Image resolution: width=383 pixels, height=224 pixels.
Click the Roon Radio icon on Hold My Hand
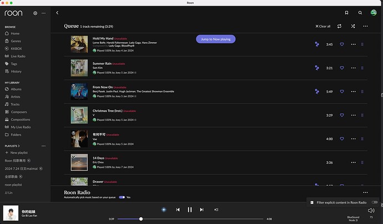(x=317, y=44)
